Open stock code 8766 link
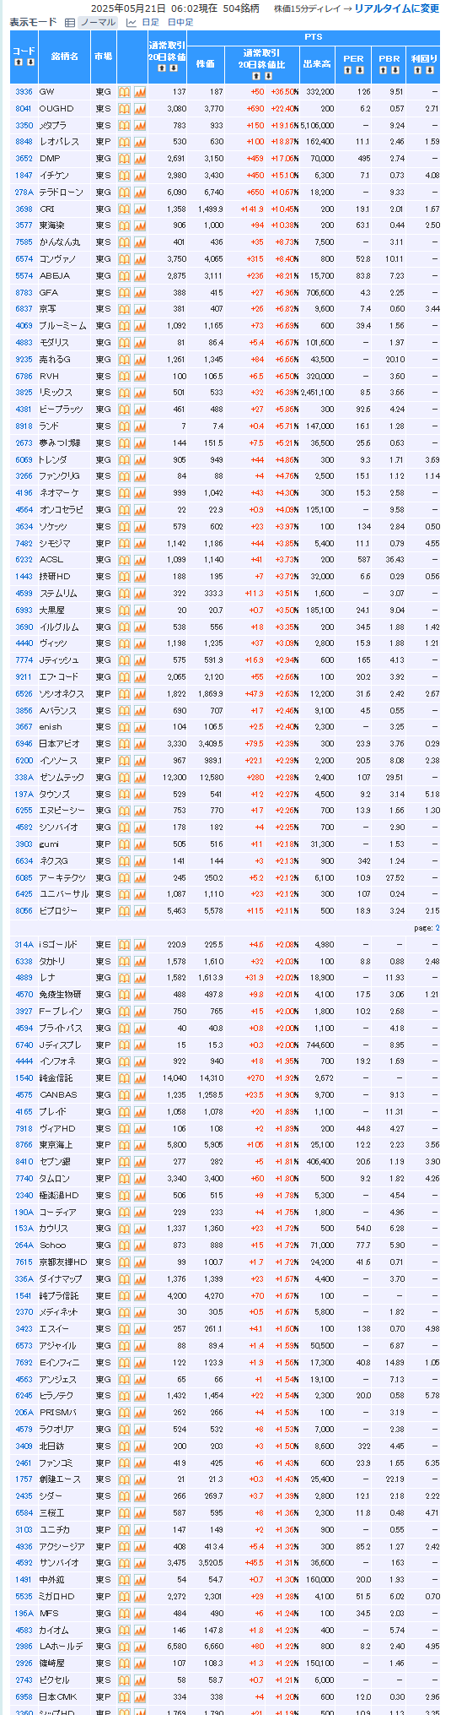 (24, 1145)
